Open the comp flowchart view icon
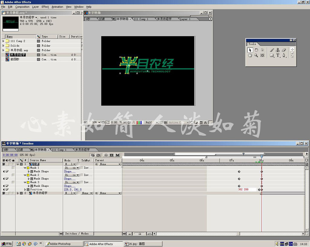The image size is (310, 247). [206, 122]
